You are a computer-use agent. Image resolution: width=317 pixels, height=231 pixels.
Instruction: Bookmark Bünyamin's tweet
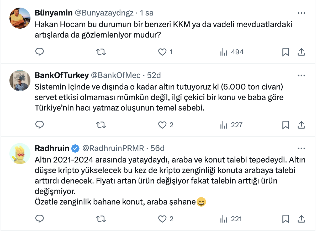tap(286, 52)
